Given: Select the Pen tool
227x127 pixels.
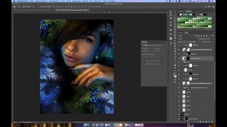Looking at the screenshot, I should coord(175,54).
